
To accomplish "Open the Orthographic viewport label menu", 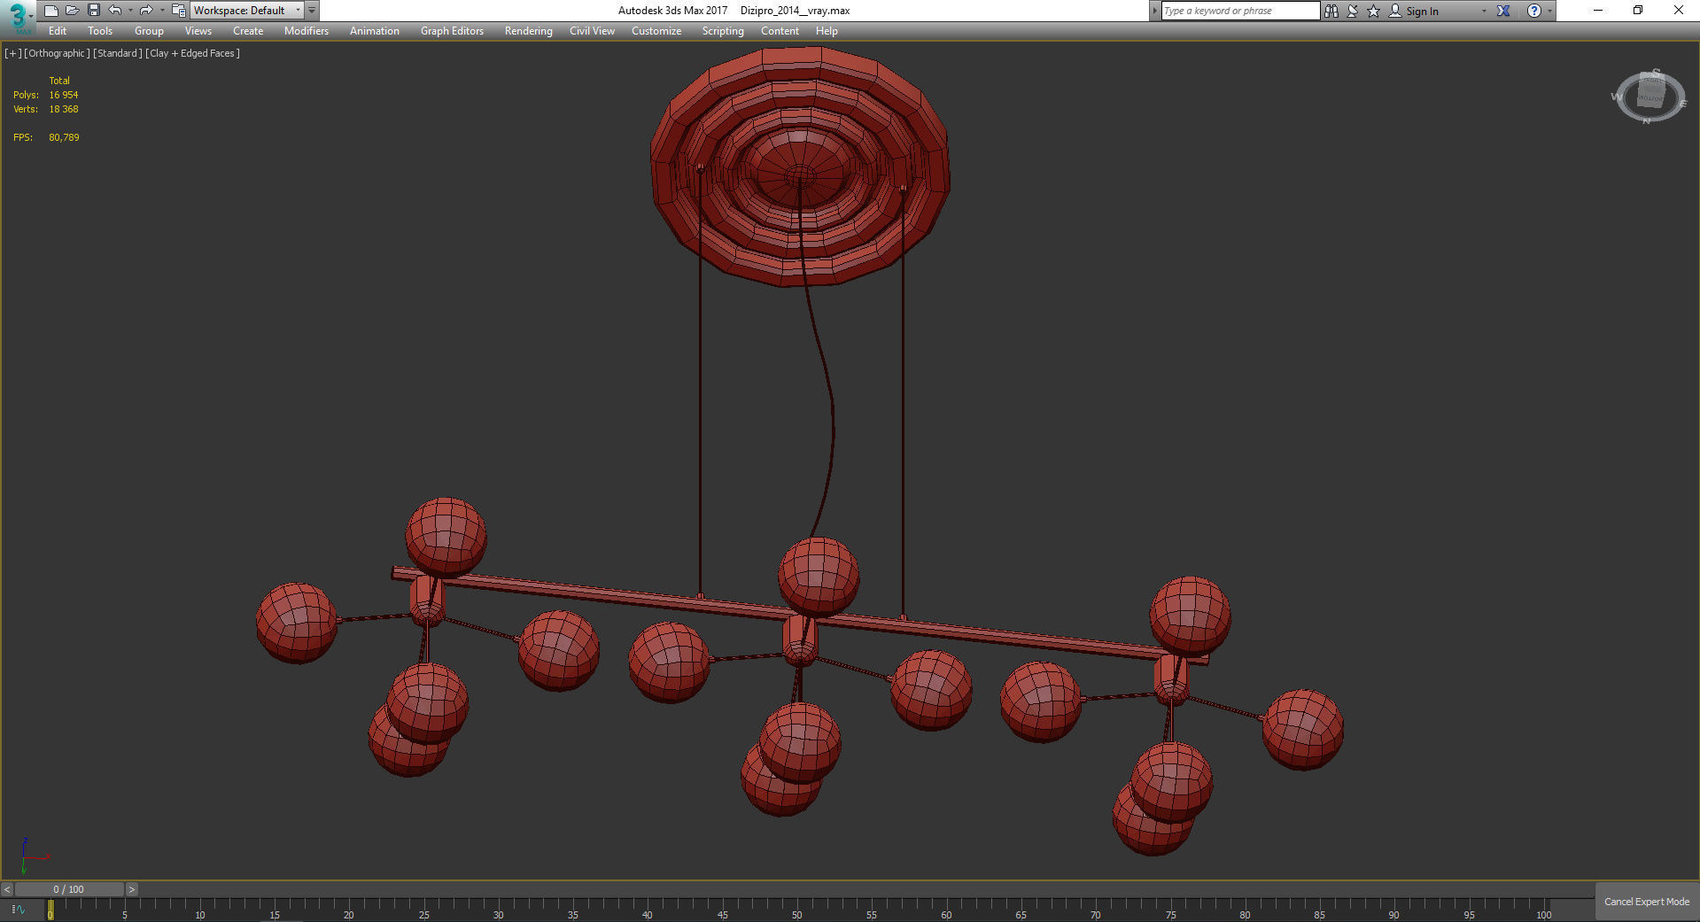I will (x=57, y=53).
